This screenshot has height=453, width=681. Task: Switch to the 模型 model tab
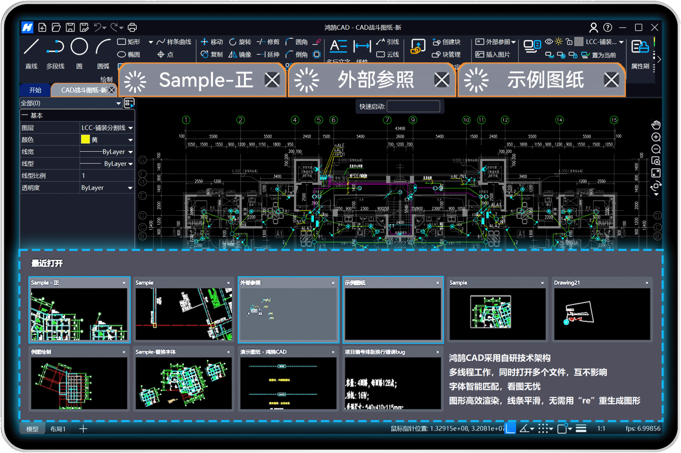click(x=32, y=429)
